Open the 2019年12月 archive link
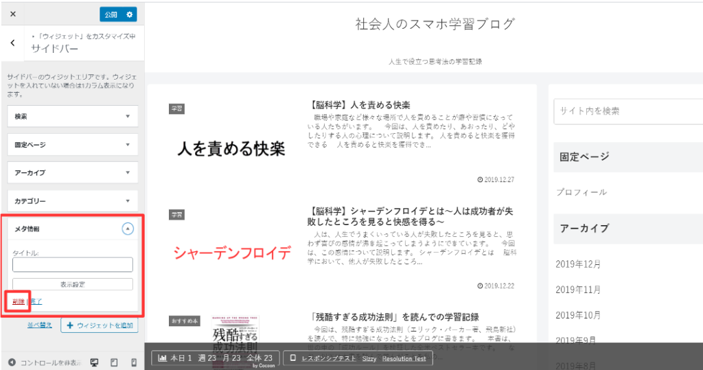 578,264
